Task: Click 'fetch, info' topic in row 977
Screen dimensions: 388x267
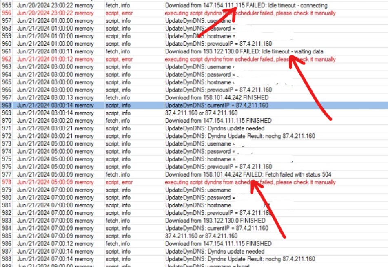Action: (x=118, y=174)
